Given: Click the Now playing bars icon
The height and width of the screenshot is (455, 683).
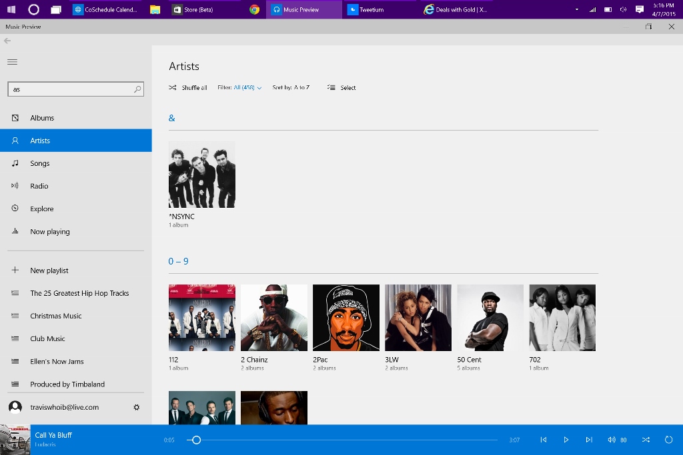Looking at the screenshot, I should pos(15,231).
